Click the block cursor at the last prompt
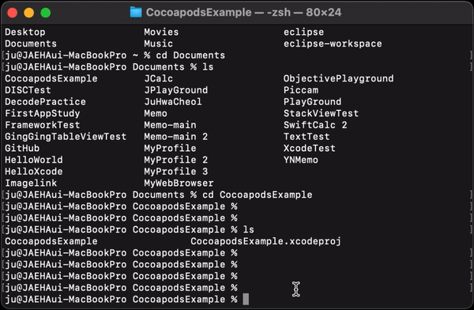 pyautogui.click(x=246, y=299)
